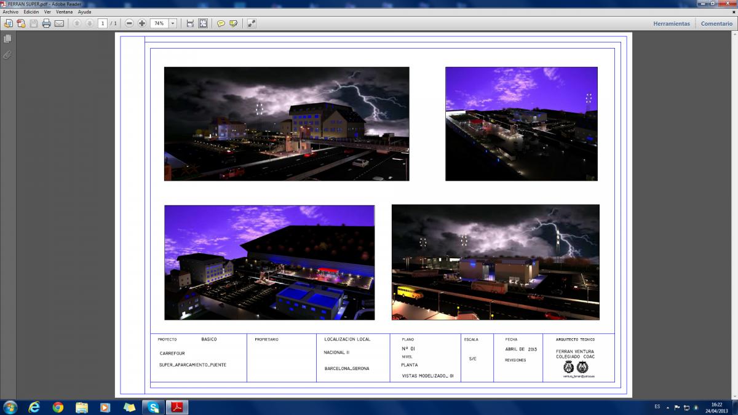Image resolution: width=738 pixels, height=415 pixels.
Task: Click the CARREFOUR project text
Action: point(172,354)
